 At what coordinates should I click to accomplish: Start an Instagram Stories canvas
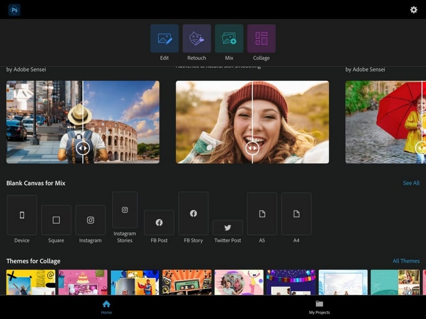pos(124,209)
